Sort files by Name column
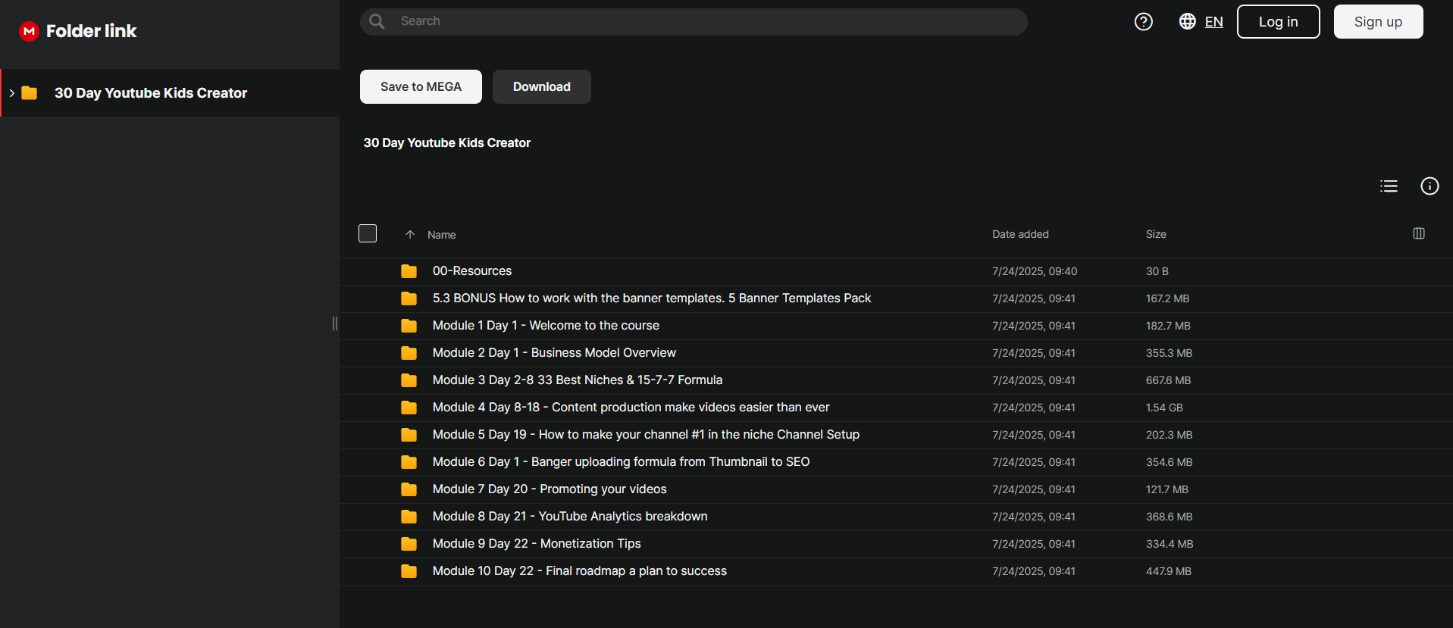The height and width of the screenshot is (628, 1453). click(441, 235)
